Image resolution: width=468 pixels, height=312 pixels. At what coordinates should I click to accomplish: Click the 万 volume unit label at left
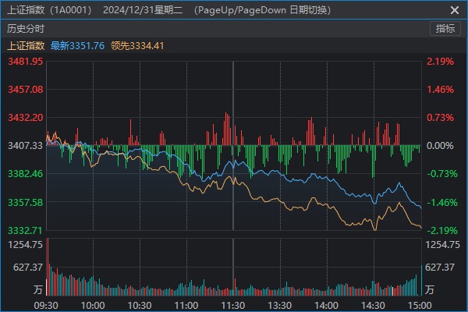pyautogui.click(x=37, y=289)
